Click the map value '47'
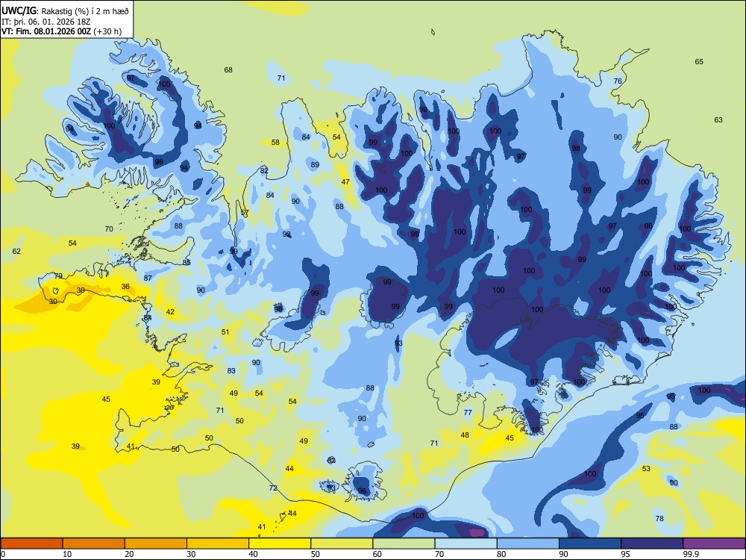Screen dimensions: 746x560 tap(345, 182)
